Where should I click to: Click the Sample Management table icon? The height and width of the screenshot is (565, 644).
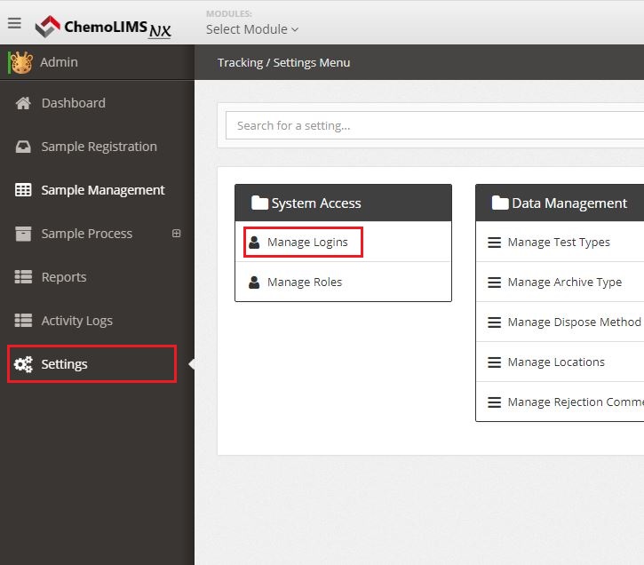(x=24, y=190)
